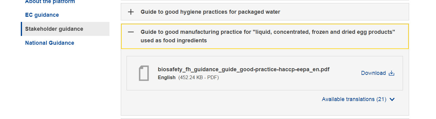Click the document file icon
Image resolution: width=436 pixels, height=119 pixels.
144,73
